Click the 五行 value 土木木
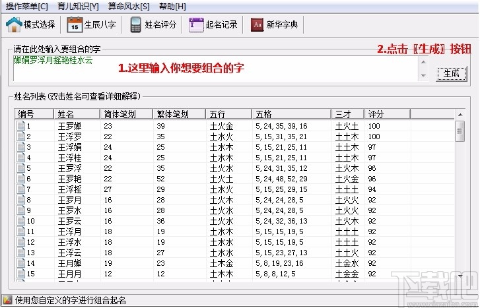Viewport: 480px width, 308px height. [222, 274]
